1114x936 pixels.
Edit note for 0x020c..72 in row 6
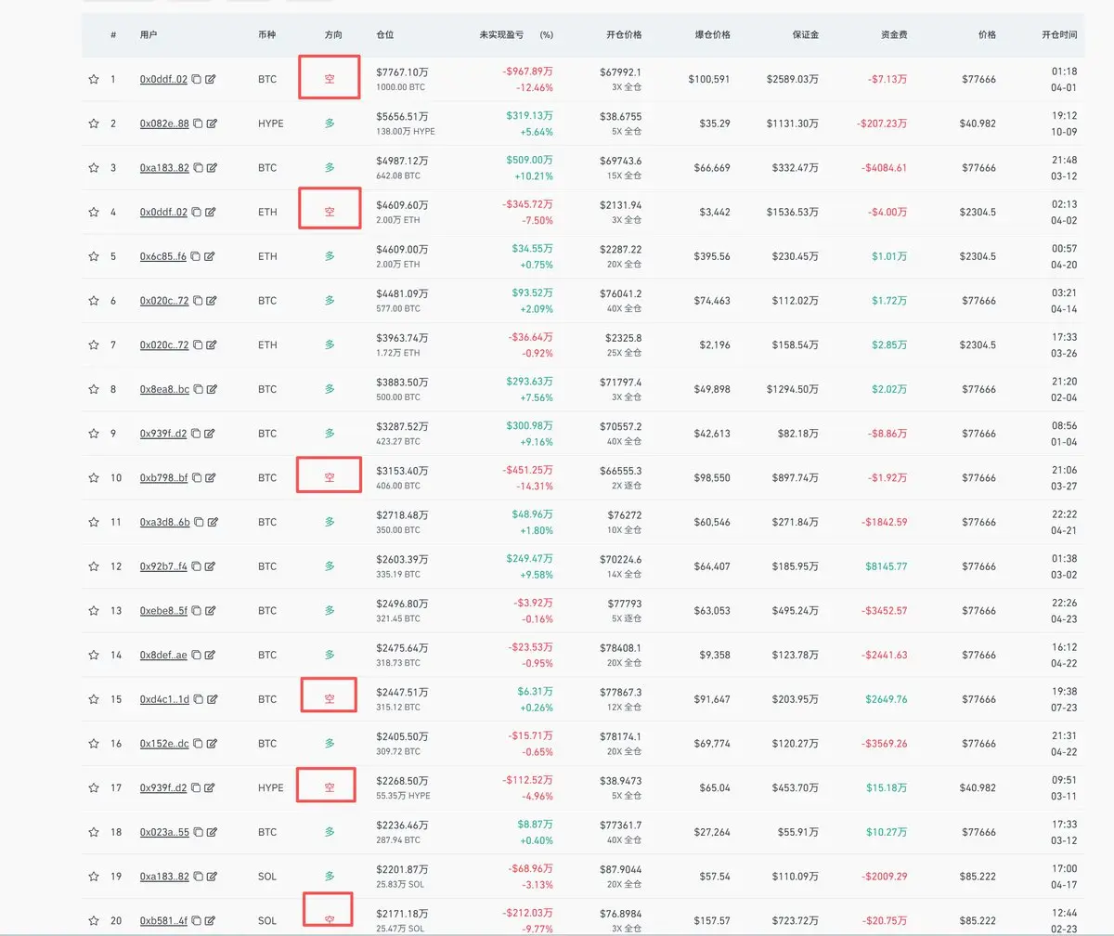(211, 301)
